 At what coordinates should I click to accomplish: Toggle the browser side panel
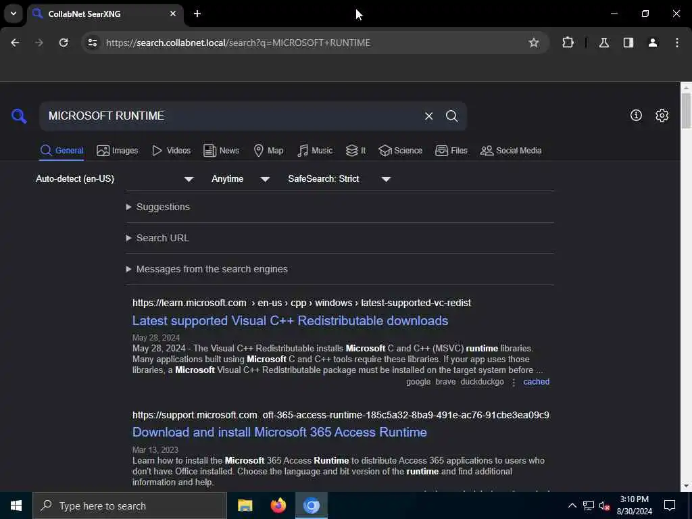pyautogui.click(x=628, y=43)
